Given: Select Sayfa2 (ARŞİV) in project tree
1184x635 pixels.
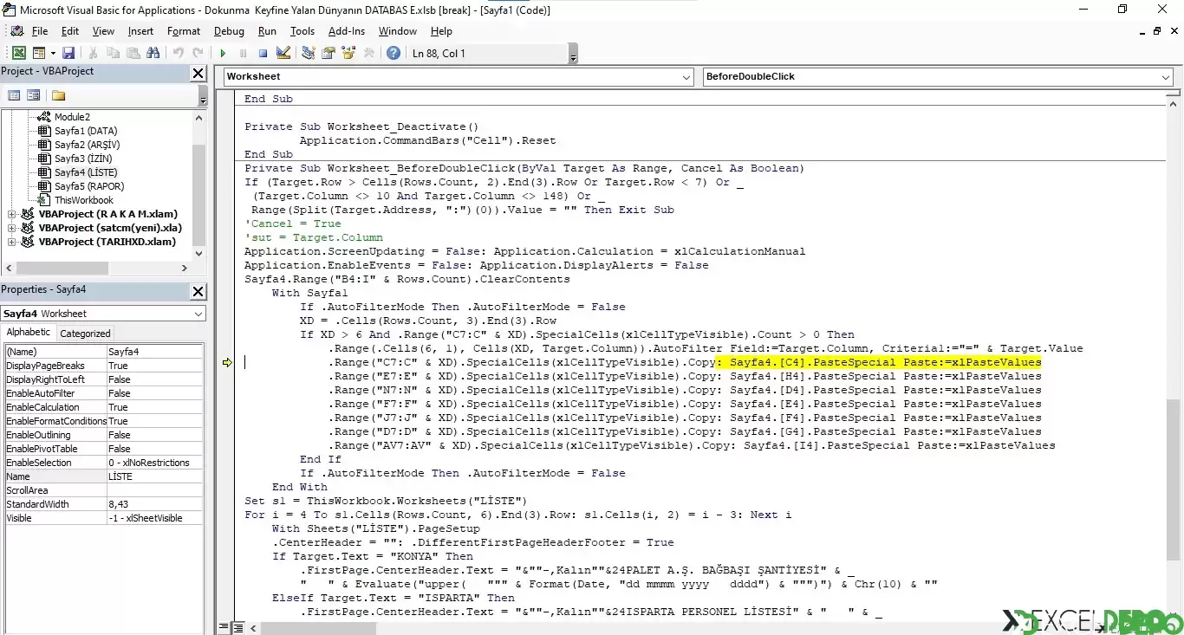Looking at the screenshot, I should click(87, 145).
